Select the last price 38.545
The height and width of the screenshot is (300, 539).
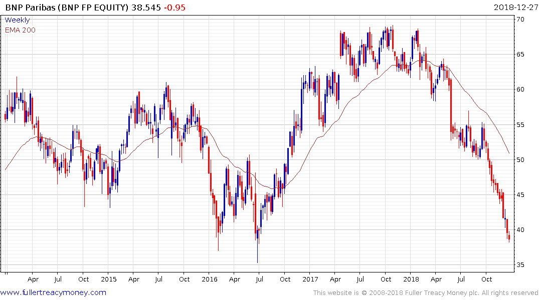pos(146,7)
